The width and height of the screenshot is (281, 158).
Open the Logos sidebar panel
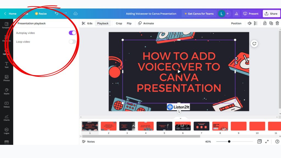tap(7, 131)
